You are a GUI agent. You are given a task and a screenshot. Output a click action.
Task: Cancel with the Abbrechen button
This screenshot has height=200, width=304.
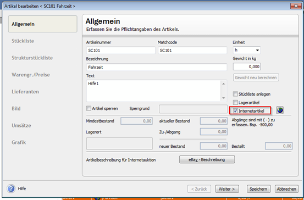286,189
